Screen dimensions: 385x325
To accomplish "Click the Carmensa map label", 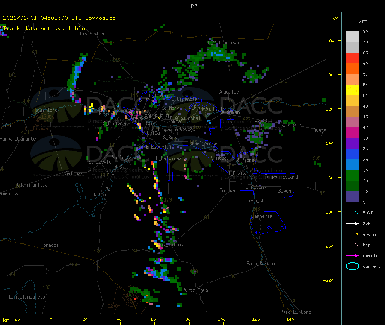I will click(262, 216).
